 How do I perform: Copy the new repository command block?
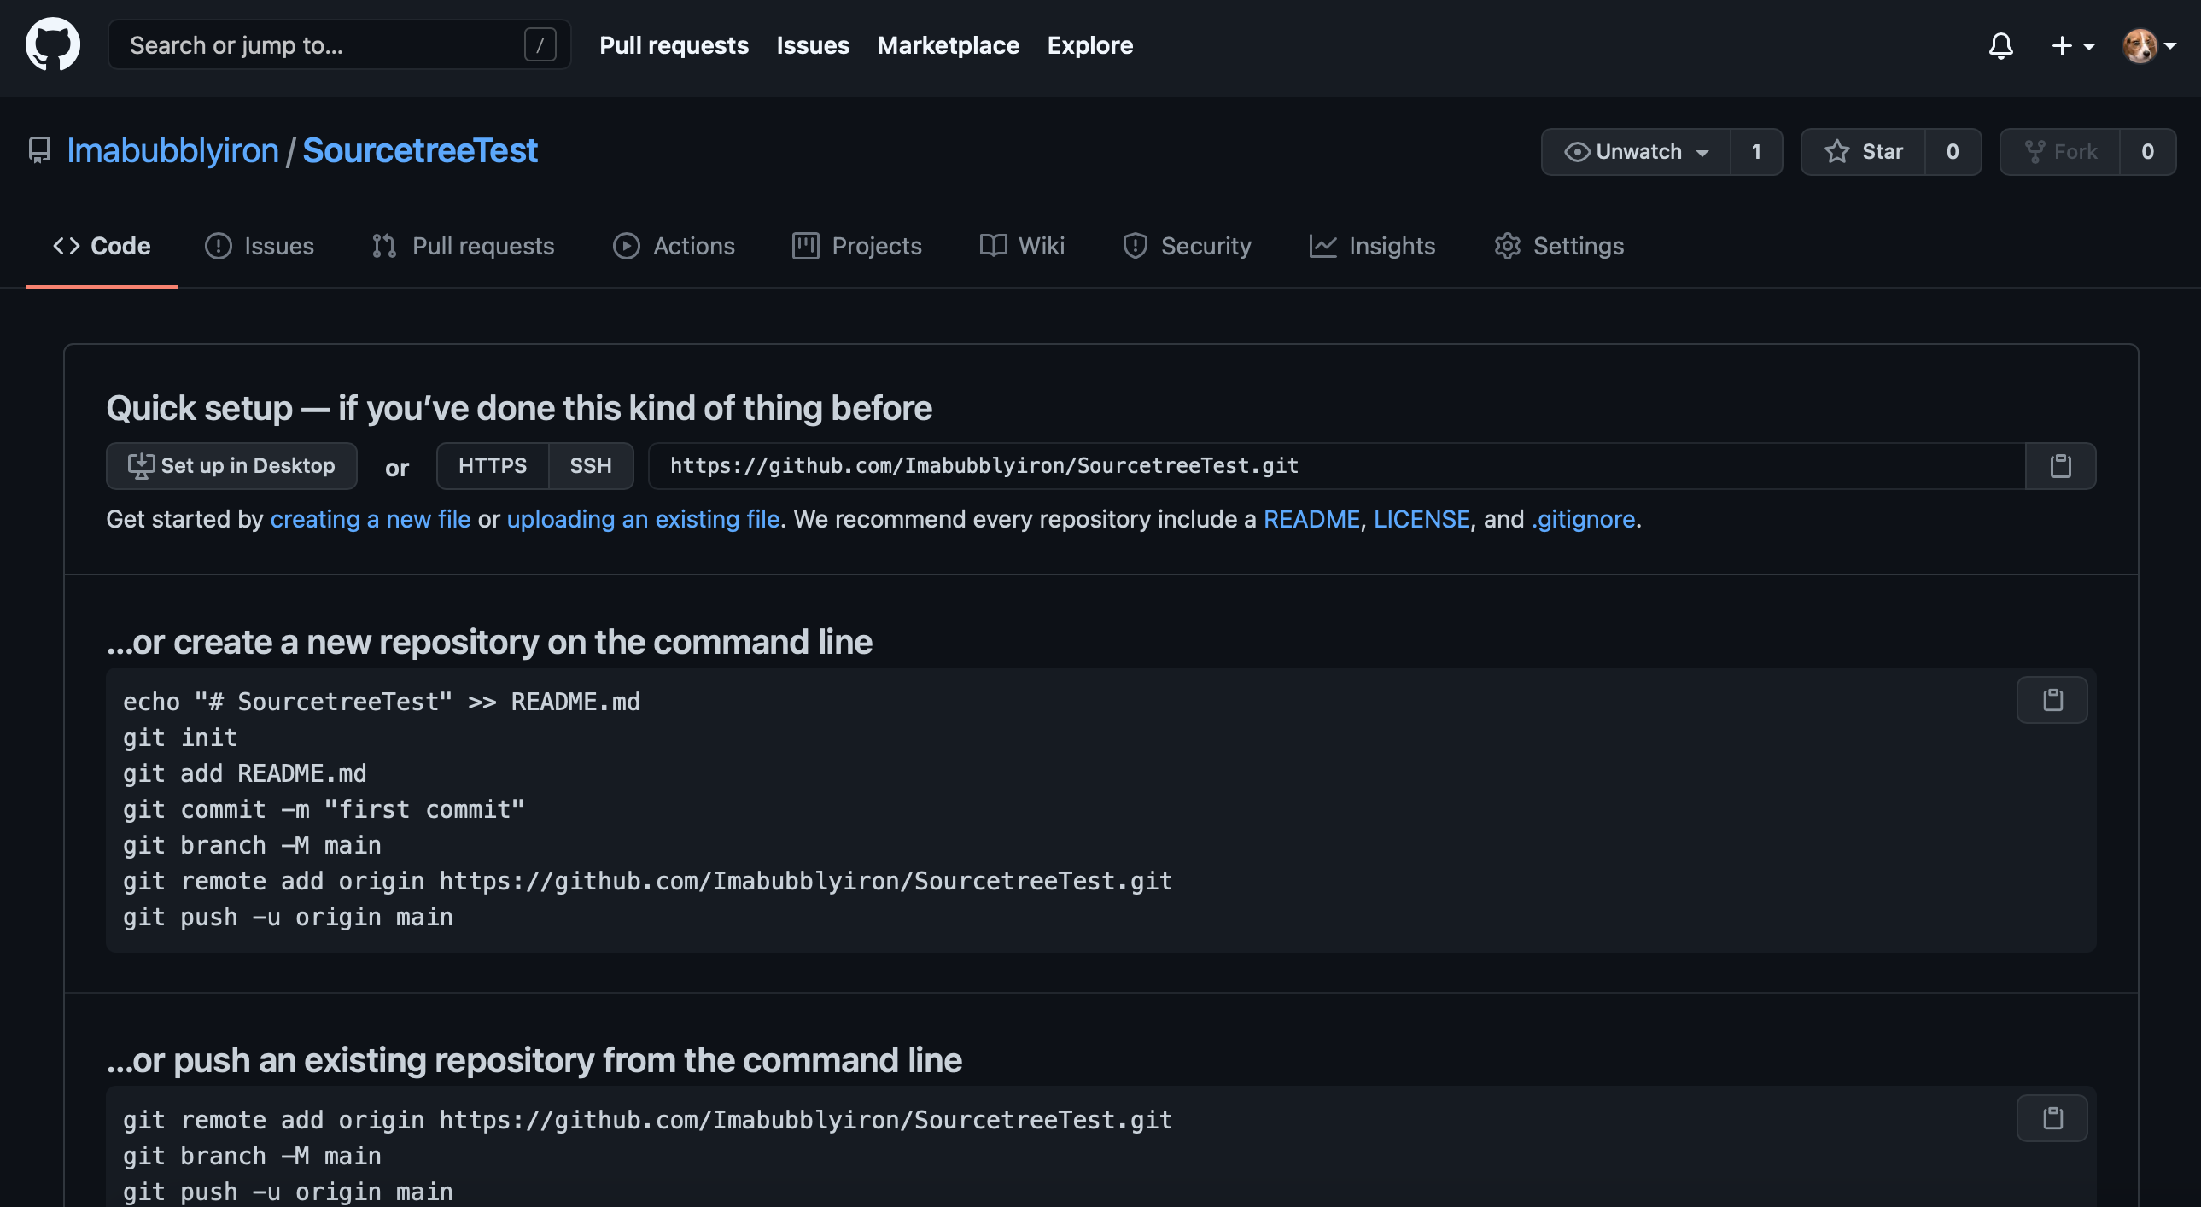point(2052,701)
